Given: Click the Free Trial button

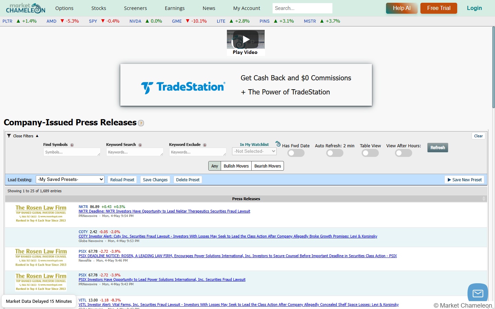Looking at the screenshot, I should pos(439,8).
